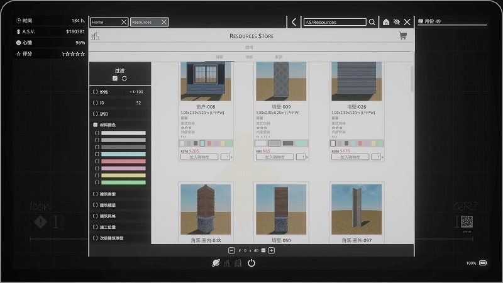Image resolution: width=503 pixels, height=283 pixels.
Task: Click the AS/Resources address field
Action: tap(334, 22)
